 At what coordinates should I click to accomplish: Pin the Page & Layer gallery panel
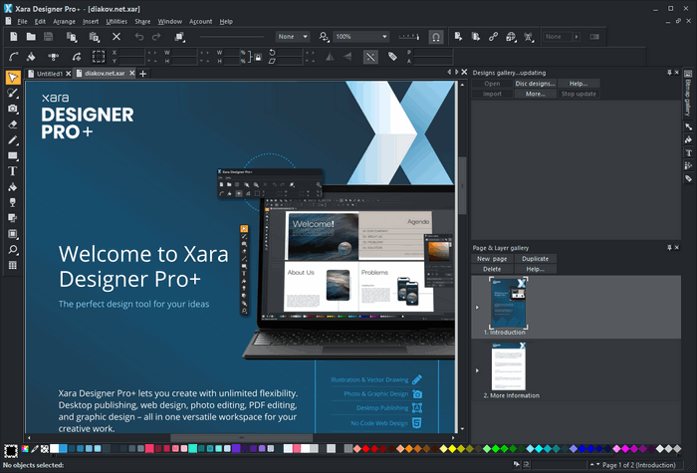(x=669, y=248)
